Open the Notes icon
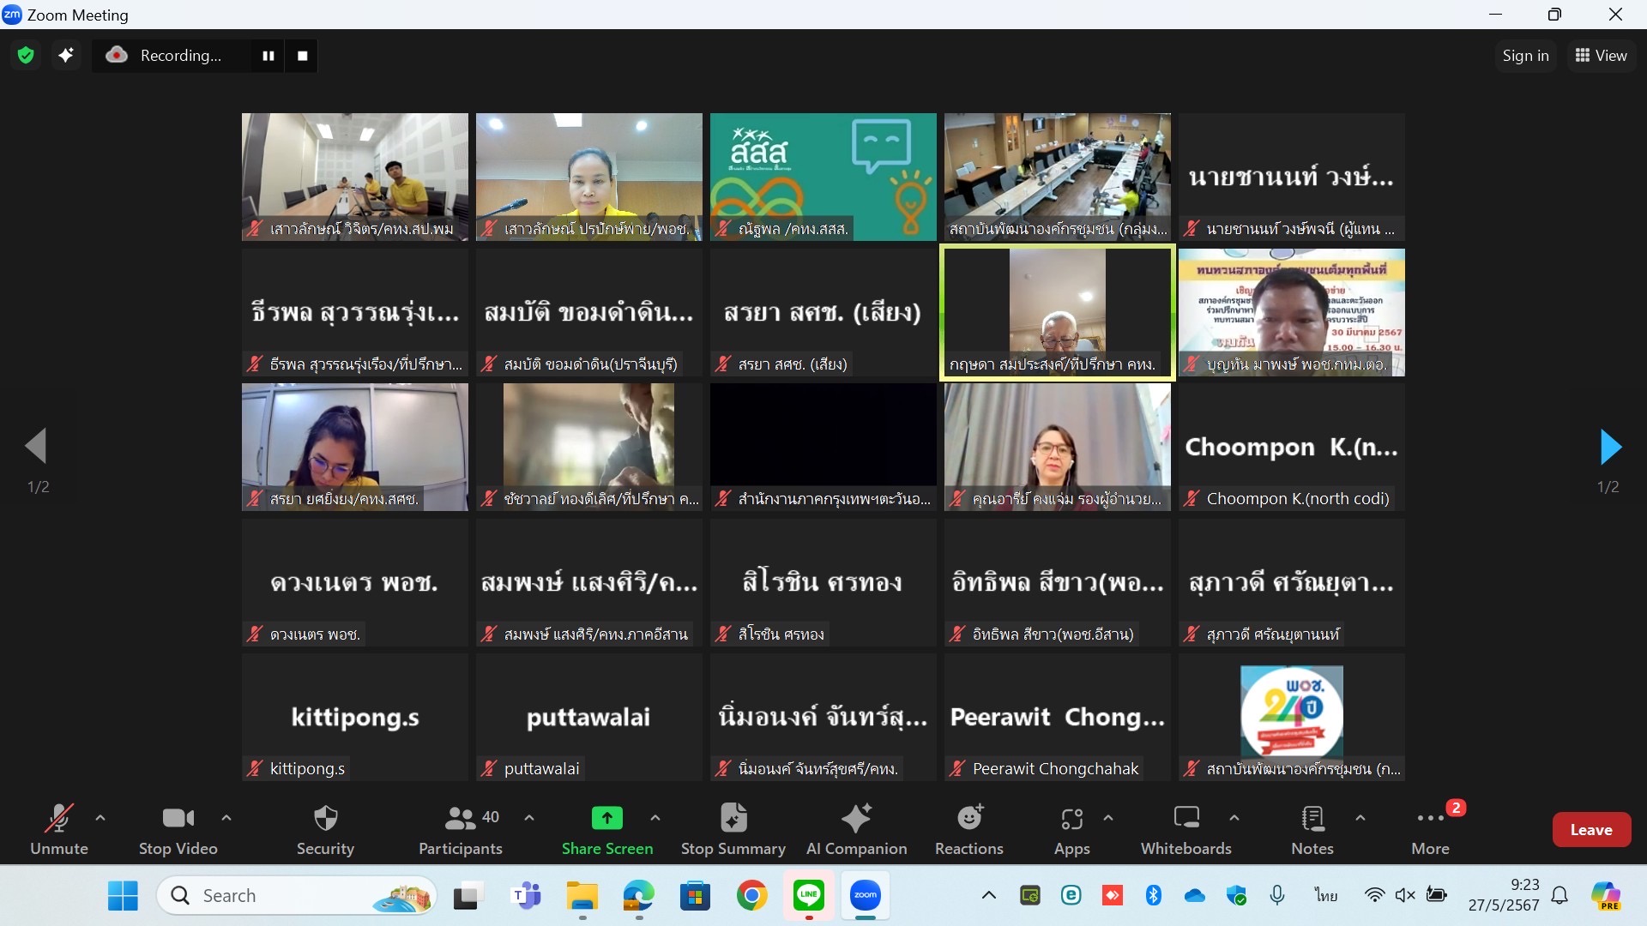 coord(1312,819)
